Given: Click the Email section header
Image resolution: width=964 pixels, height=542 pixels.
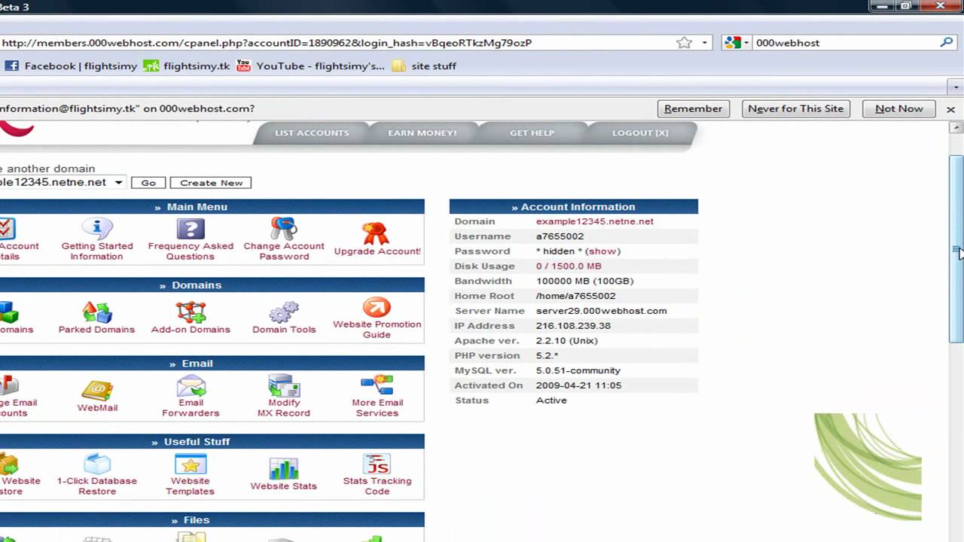Looking at the screenshot, I should click(x=196, y=364).
